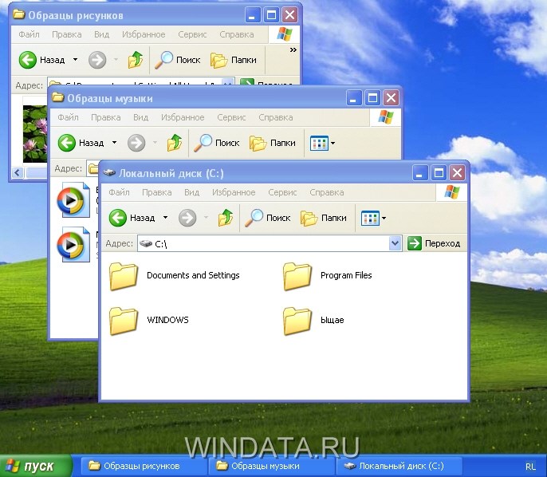Select first media file in Образцы музыки

73,200
